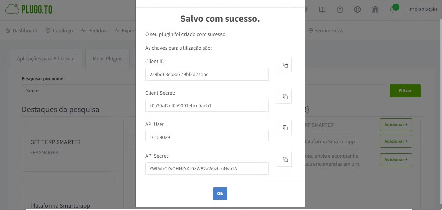442x210 pixels.
Task: Open the bug report icon
Action: (x=375, y=10)
